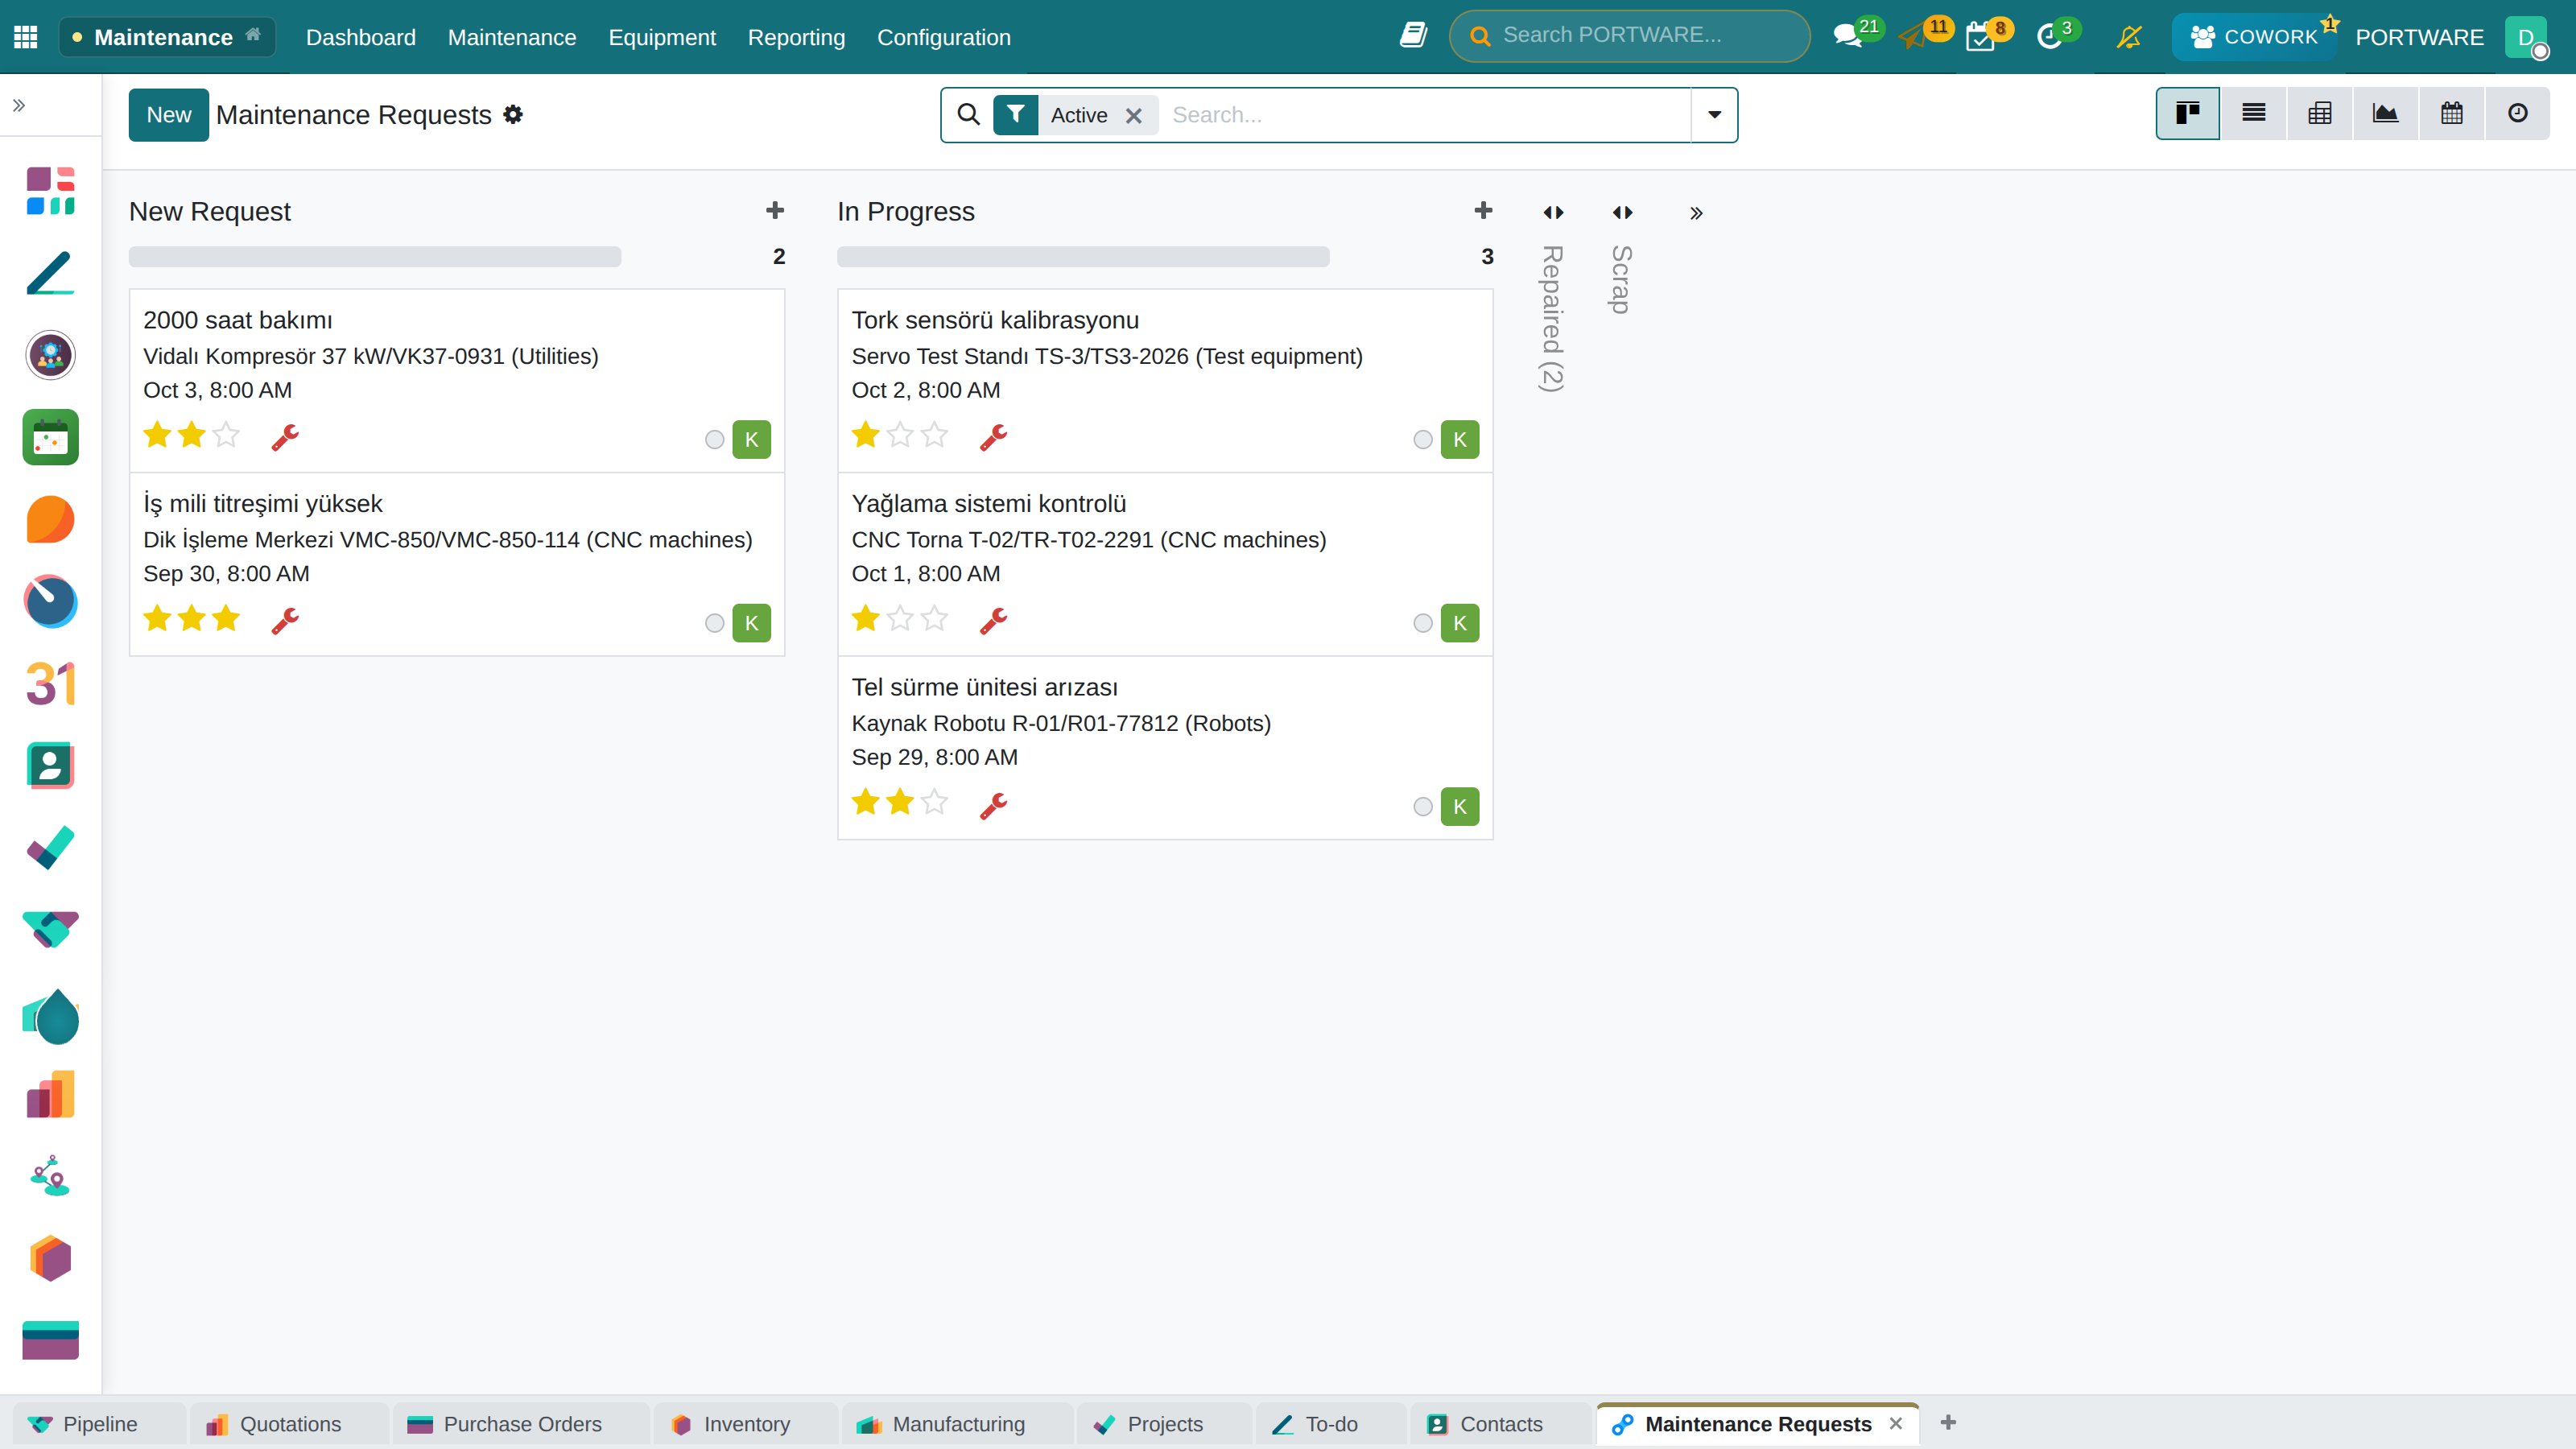
Task: Click the Maintenance Requests settings gear
Action: [513, 115]
